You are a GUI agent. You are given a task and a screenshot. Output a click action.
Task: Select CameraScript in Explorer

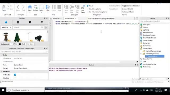[x=155, y=56]
